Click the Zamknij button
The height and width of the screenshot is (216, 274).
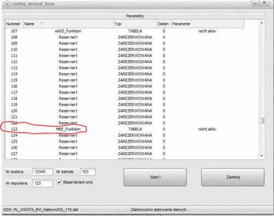click(x=233, y=177)
